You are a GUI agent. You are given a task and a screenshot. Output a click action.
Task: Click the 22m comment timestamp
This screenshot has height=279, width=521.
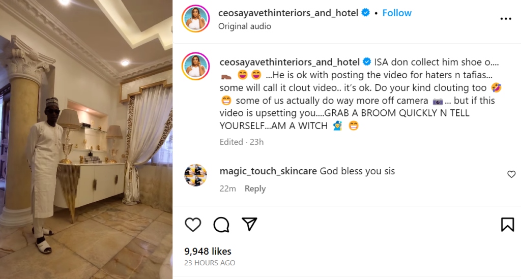[x=227, y=189]
